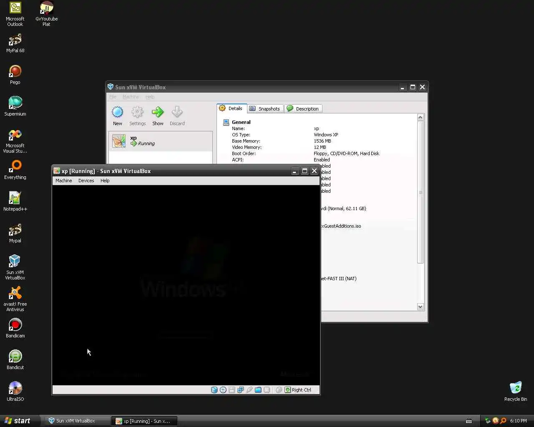This screenshot has height=427, width=534.
Task: Click the CD/DVD-ROM status bar icon
Action: 223,390
